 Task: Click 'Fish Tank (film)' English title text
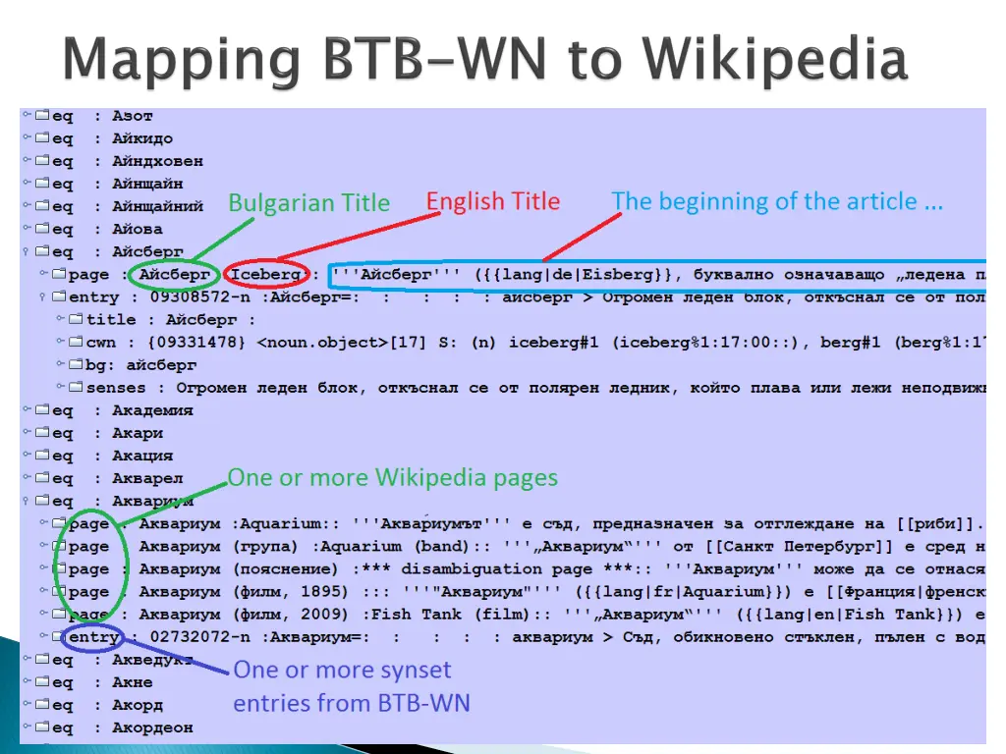point(451,615)
